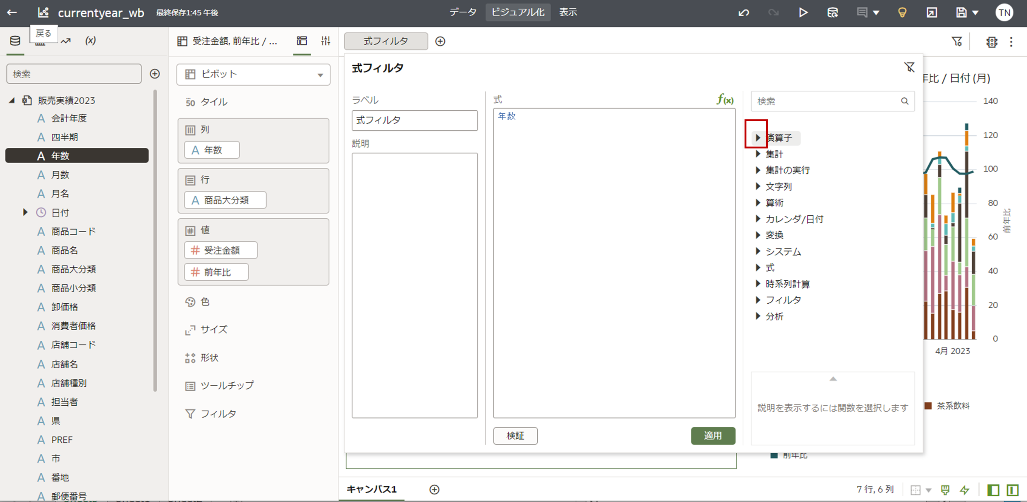This screenshot has width=1027, height=502.
Task: Open the grammar panel properties sliders icon
Action: [326, 41]
